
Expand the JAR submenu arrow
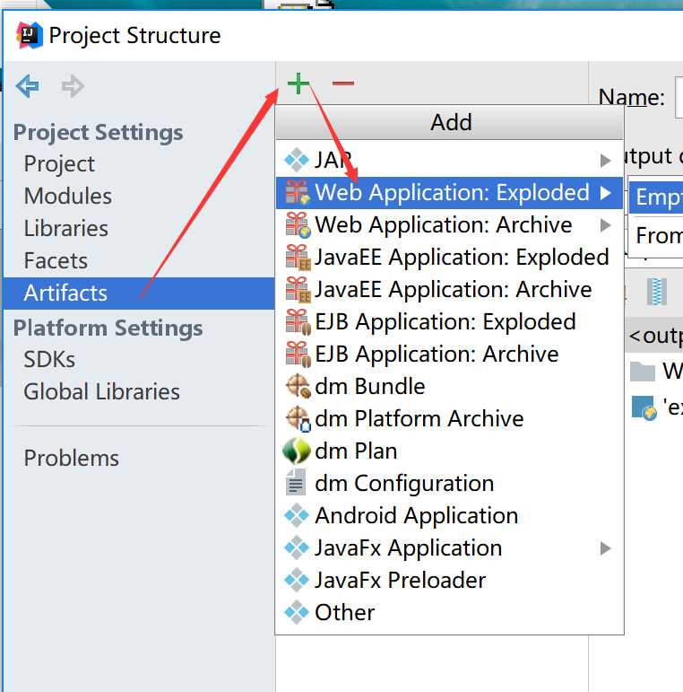click(x=606, y=160)
